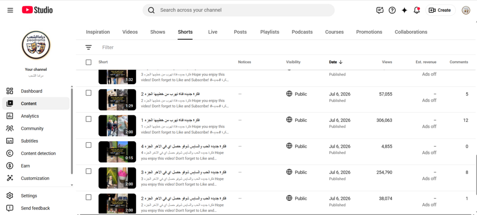Select the Shorts tab
The width and height of the screenshot is (477, 215).
[x=185, y=32]
